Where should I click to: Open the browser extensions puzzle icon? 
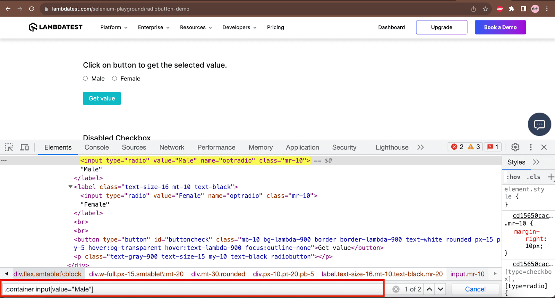pyautogui.click(x=512, y=9)
